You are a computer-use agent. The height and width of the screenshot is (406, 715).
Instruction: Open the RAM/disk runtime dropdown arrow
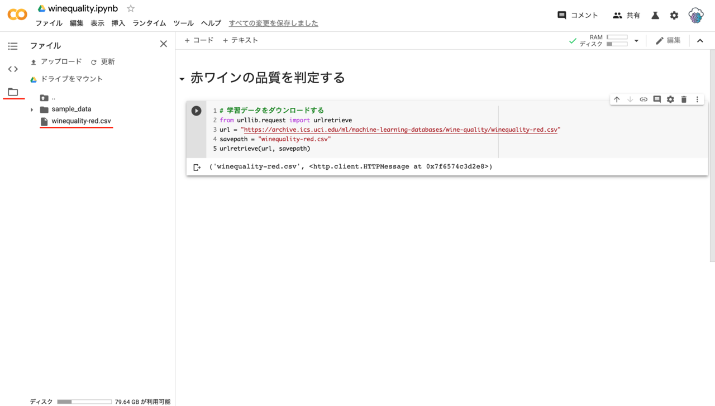click(x=636, y=41)
